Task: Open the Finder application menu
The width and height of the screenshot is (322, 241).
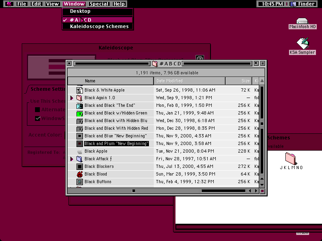Action: 303,4
